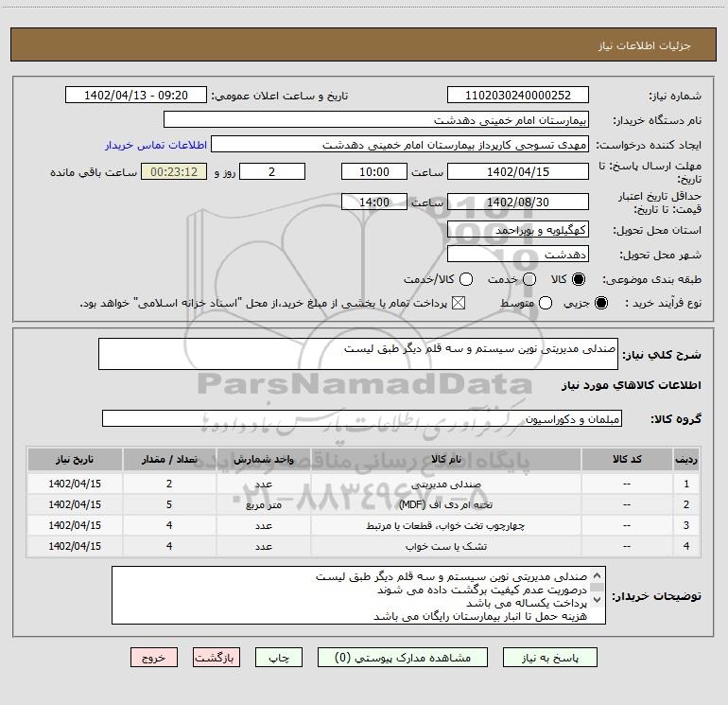Click row number 4 cell
728x705 pixels.
click(x=686, y=547)
